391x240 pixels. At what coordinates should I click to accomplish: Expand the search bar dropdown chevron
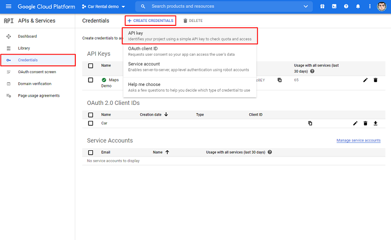306,6
